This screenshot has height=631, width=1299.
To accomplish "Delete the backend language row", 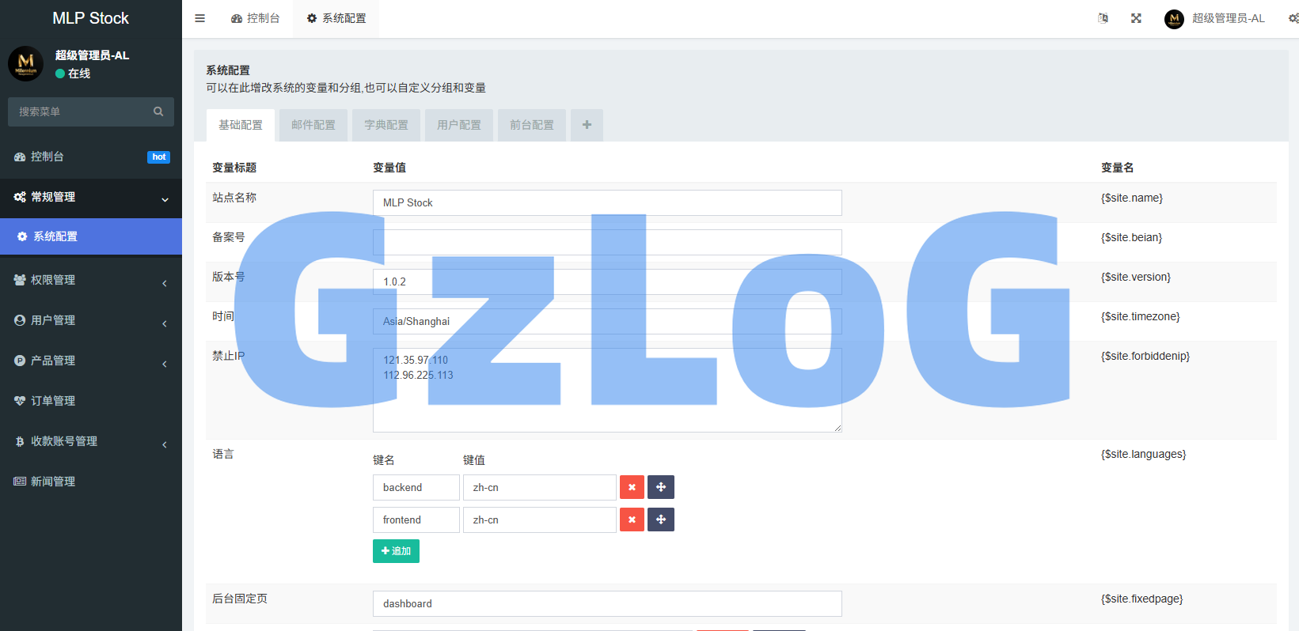I will pos(632,487).
